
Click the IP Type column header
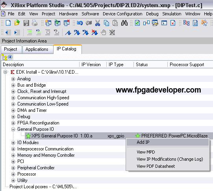click(120, 65)
